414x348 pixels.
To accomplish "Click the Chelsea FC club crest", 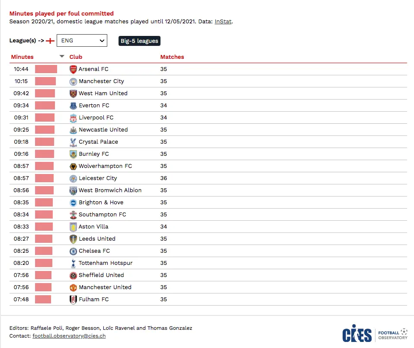I will pyautogui.click(x=73, y=251).
